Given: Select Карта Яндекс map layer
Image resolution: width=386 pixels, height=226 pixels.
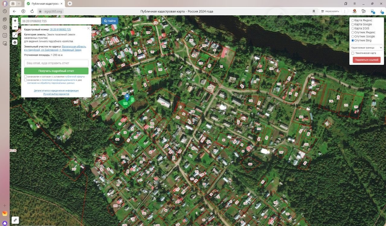Looking at the screenshot, I should click(x=353, y=20).
